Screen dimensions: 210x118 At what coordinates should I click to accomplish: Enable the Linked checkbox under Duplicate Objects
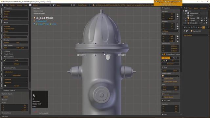[x=2, y=97]
